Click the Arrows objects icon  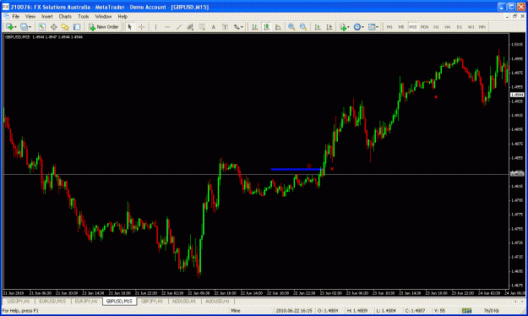237,27
